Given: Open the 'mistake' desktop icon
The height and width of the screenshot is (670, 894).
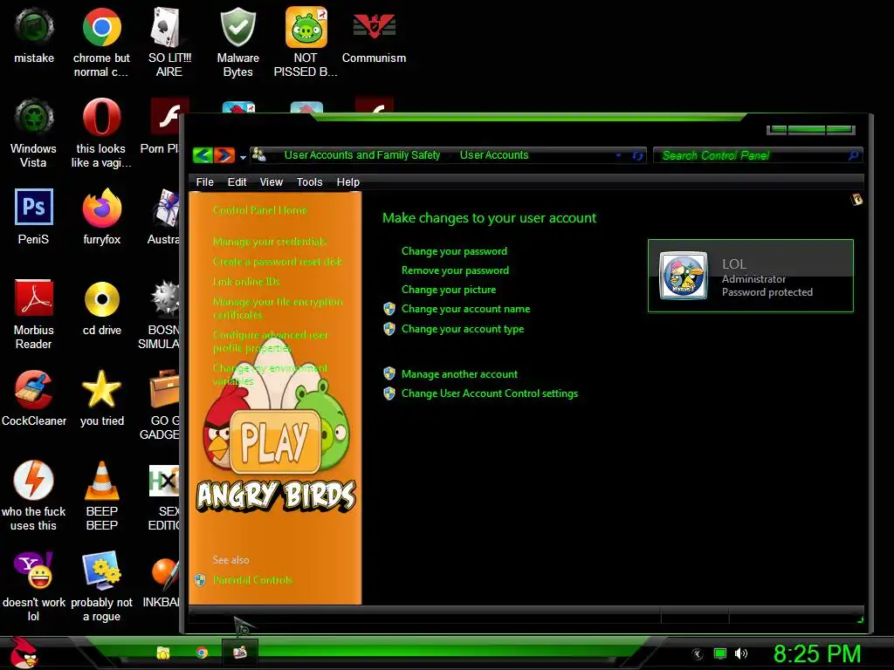Looking at the screenshot, I should point(34,36).
